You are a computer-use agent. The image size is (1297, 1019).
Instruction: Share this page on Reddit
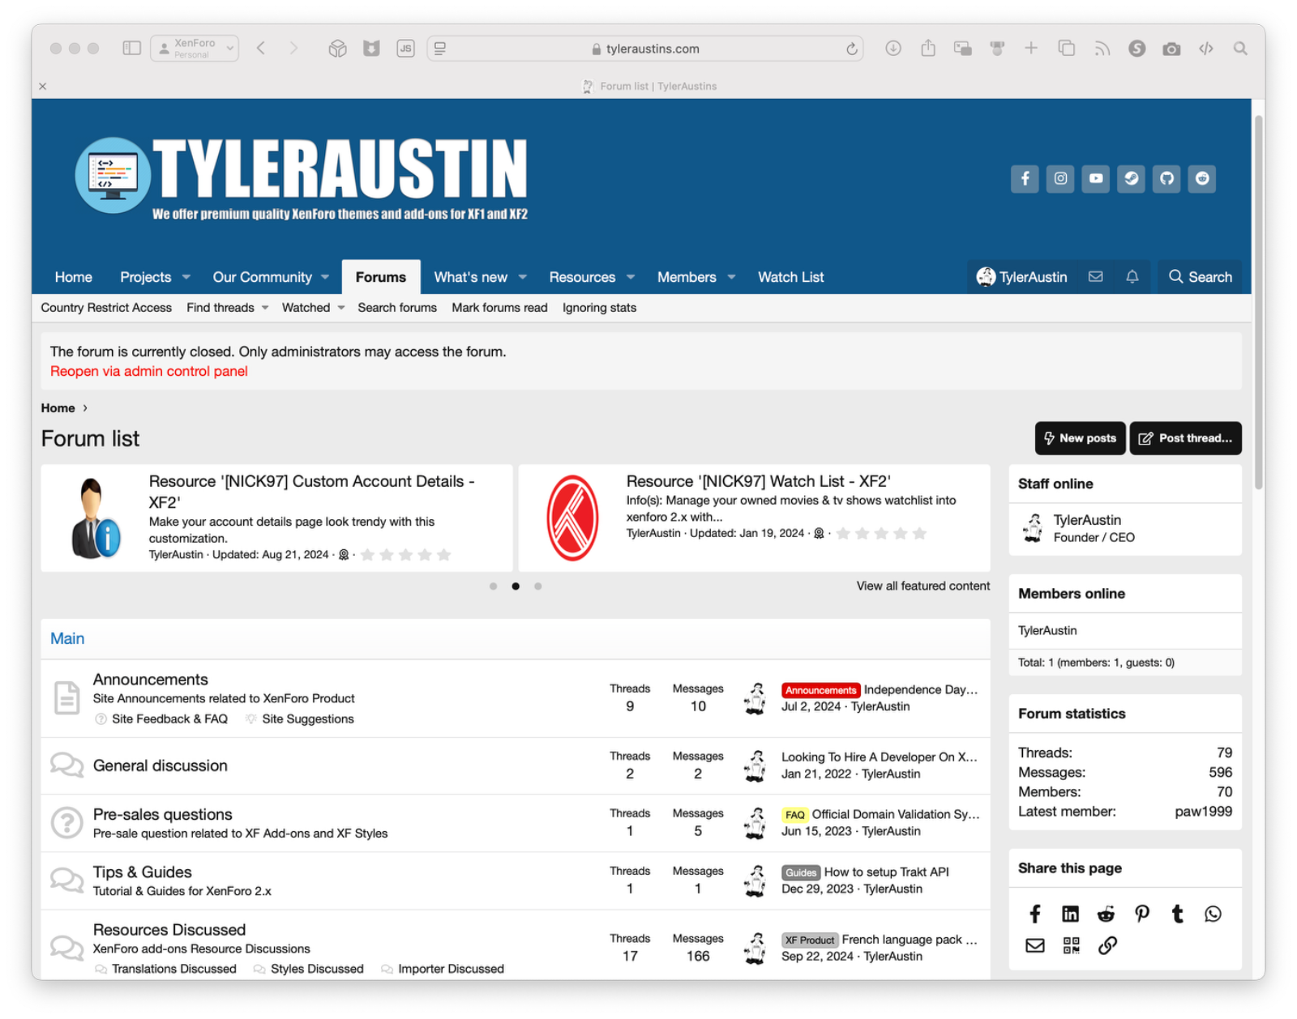click(1107, 915)
